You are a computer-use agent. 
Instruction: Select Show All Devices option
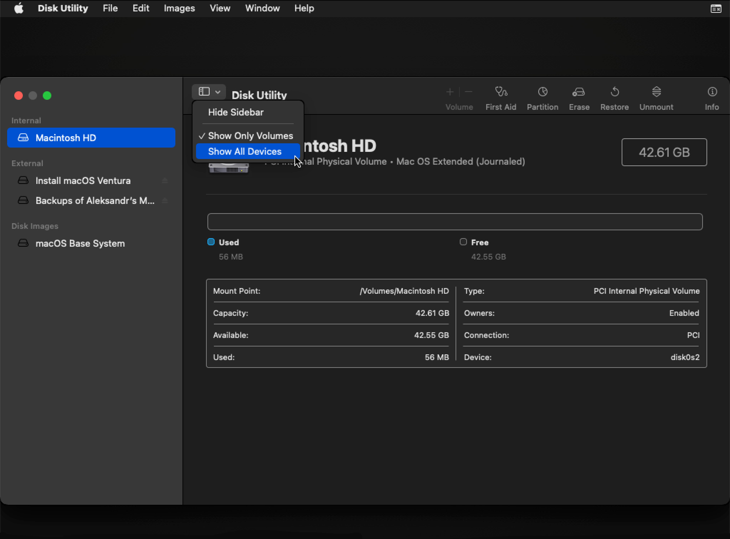[x=248, y=152]
